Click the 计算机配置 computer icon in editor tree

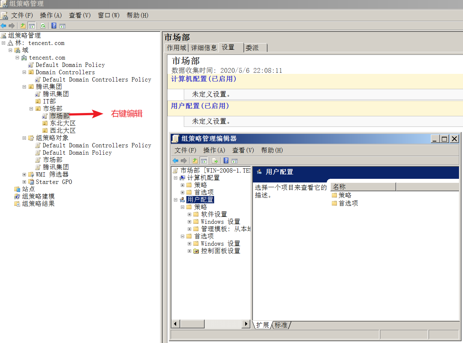(x=182, y=178)
